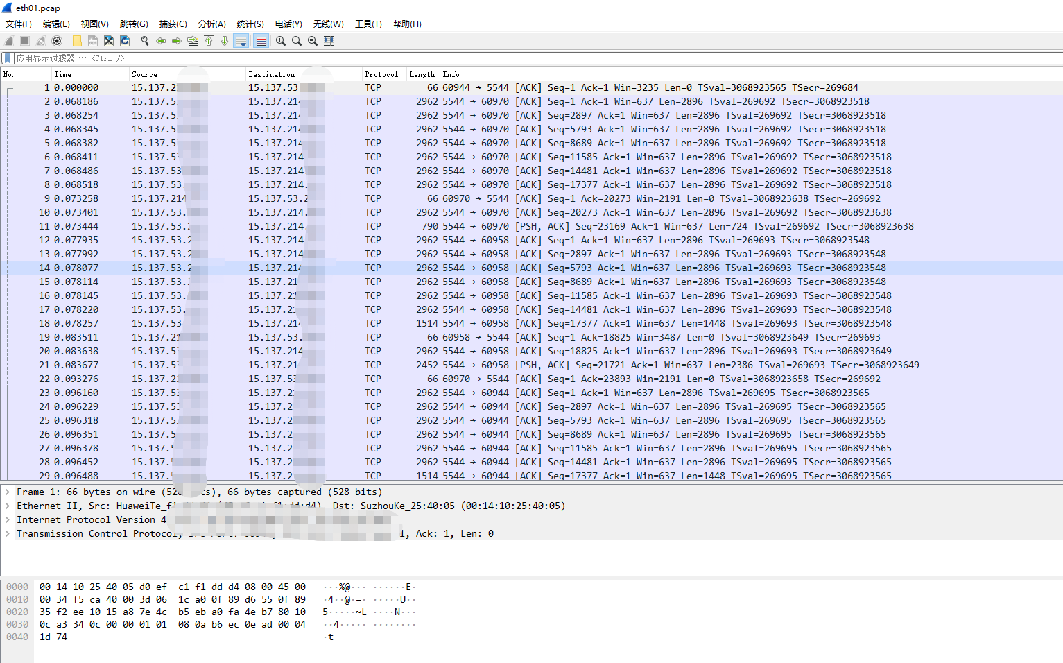Sort by the Source column header
This screenshot has width=1063, height=663.
187,74
